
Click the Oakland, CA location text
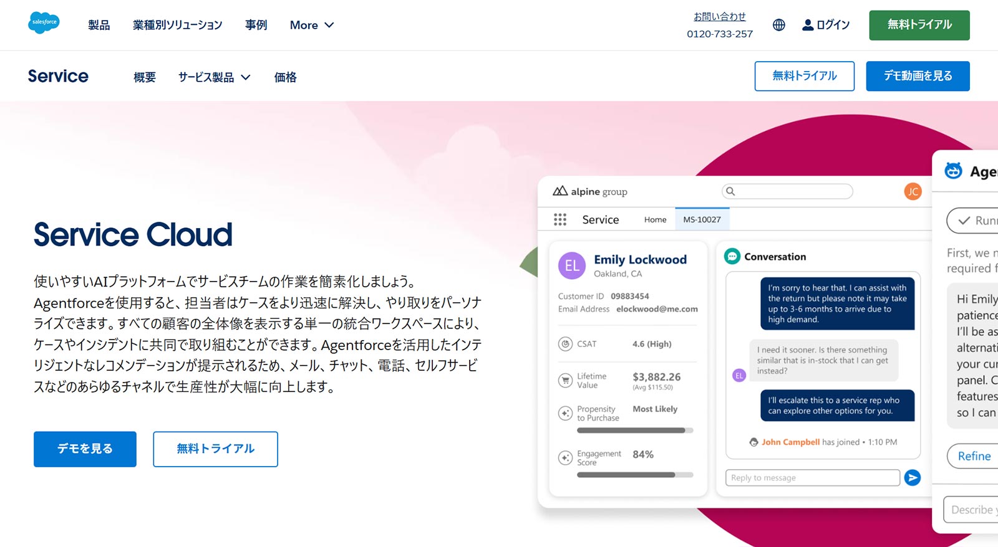[618, 274]
